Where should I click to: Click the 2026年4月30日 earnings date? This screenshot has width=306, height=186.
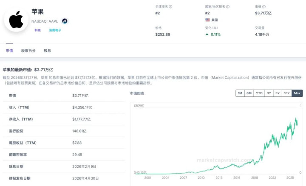pos(85,178)
